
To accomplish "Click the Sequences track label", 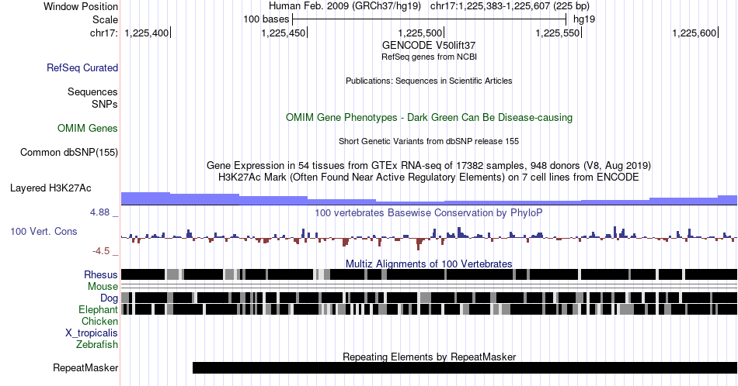I will (92, 91).
